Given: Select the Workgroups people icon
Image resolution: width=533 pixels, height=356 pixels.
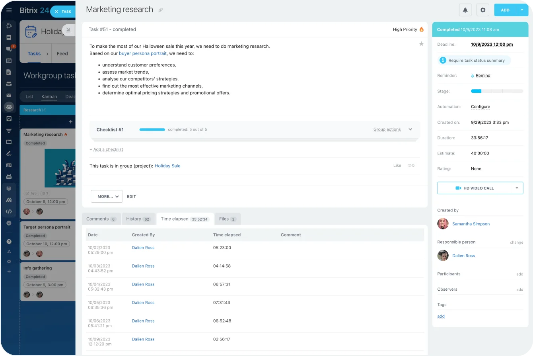Looking at the screenshot, I should [x=9, y=107].
